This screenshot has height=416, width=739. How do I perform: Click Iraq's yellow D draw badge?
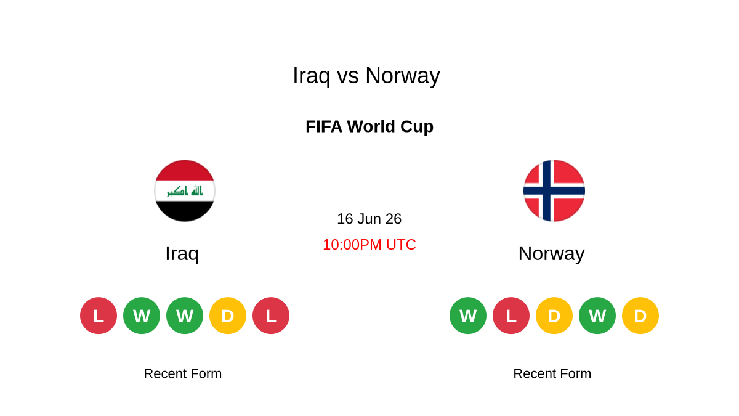click(228, 316)
